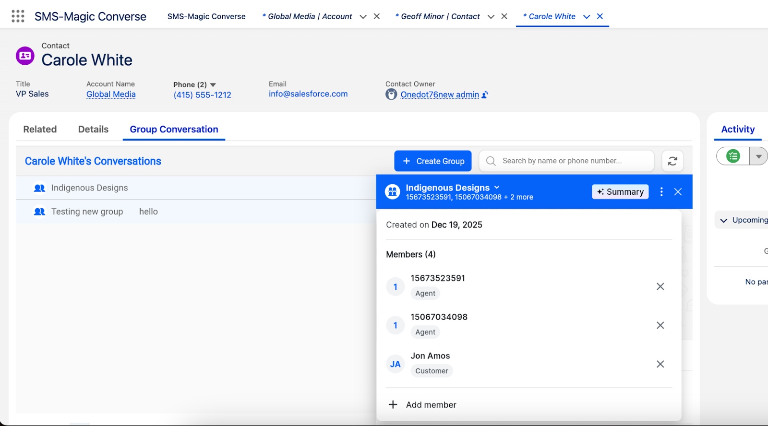Open the Onedot76new admin owner link
The height and width of the screenshot is (426, 768).
pos(440,95)
